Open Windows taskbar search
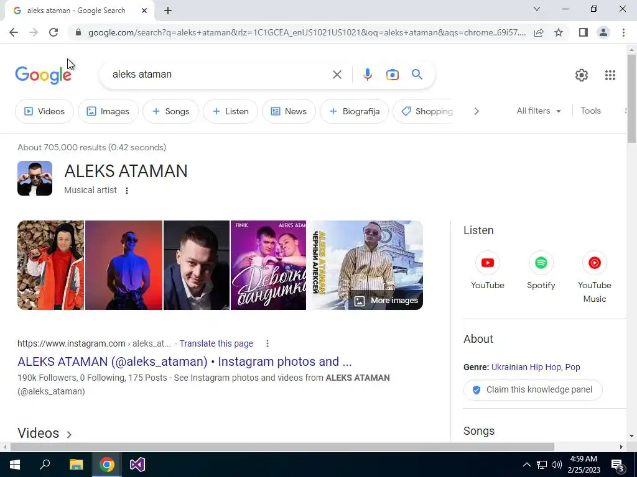 45,465
